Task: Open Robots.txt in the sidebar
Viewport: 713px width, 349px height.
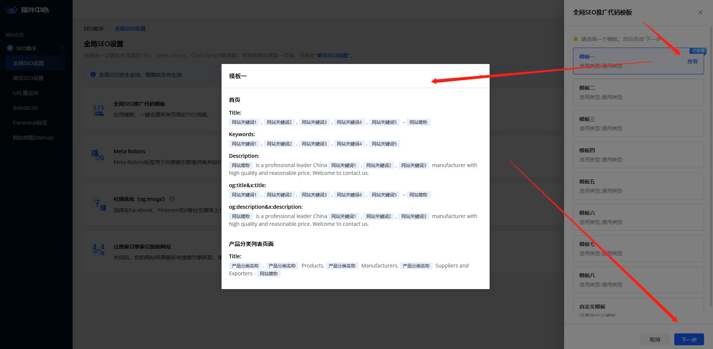Action: point(25,108)
